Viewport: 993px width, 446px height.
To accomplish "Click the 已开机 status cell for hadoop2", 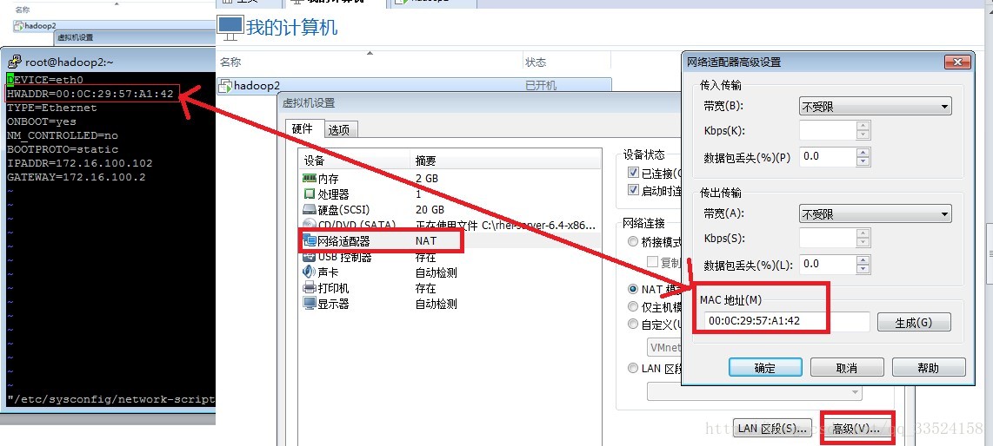I will [x=541, y=85].
